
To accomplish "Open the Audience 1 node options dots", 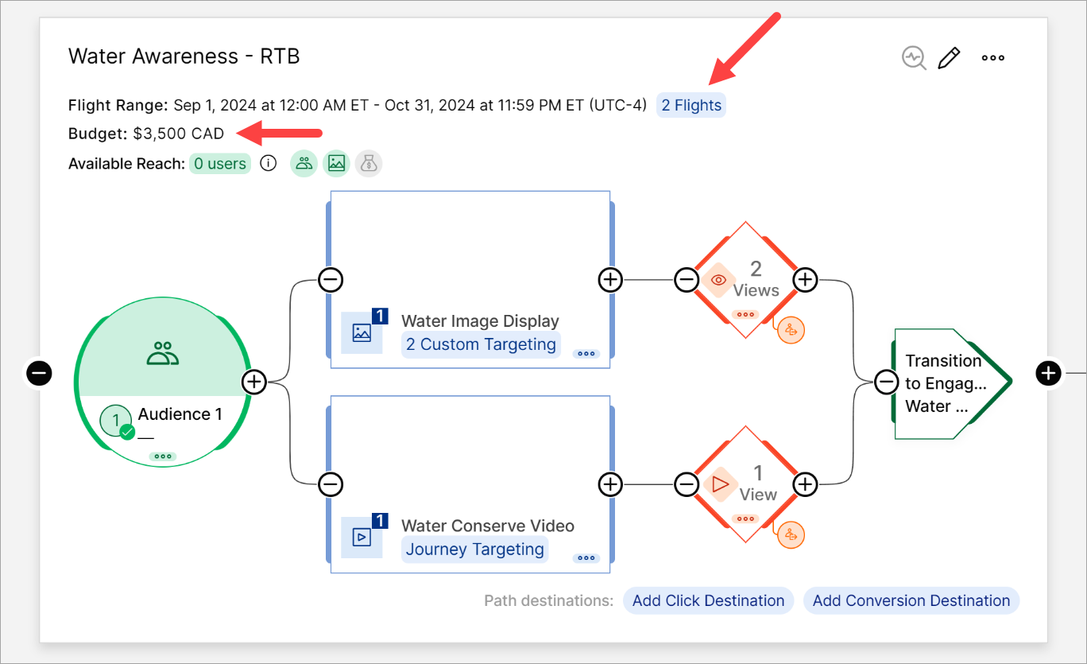I will (x=163, y=456).
